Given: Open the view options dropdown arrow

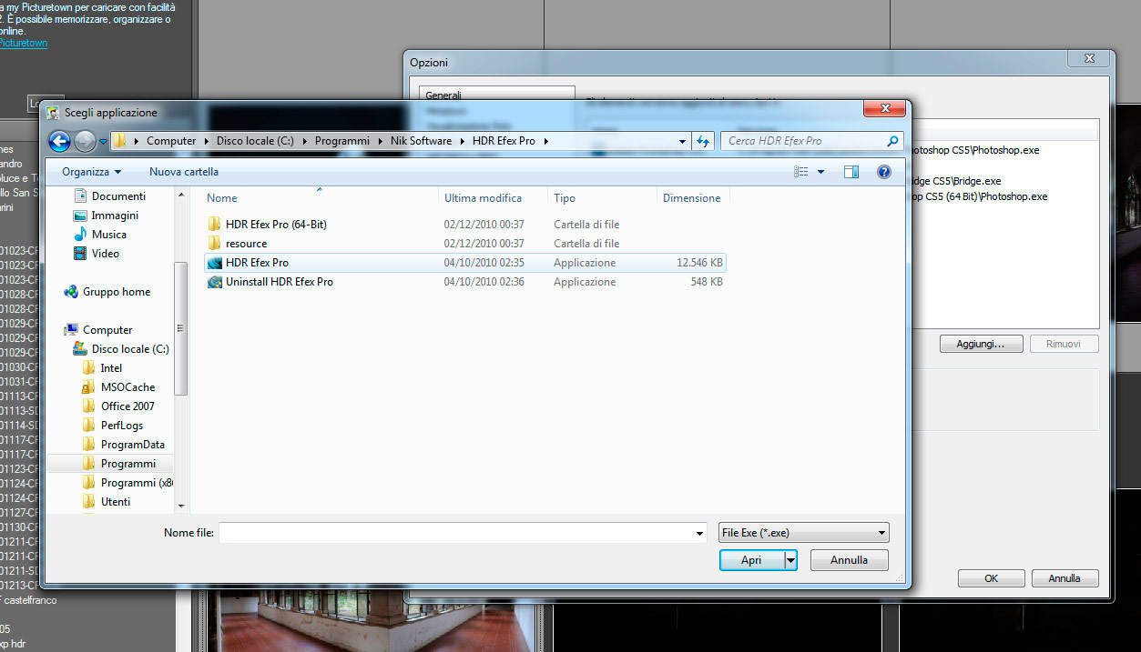Looking at the screenshot, I should tap(820, 172).
